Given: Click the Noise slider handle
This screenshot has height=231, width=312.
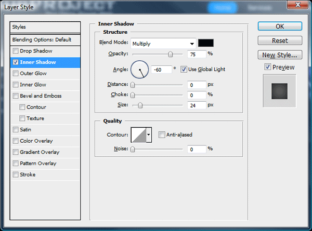Looking at the screenshot, I should tap(133, 149).
